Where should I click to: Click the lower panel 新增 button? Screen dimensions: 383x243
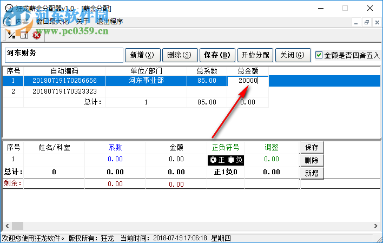click(312, 173)
